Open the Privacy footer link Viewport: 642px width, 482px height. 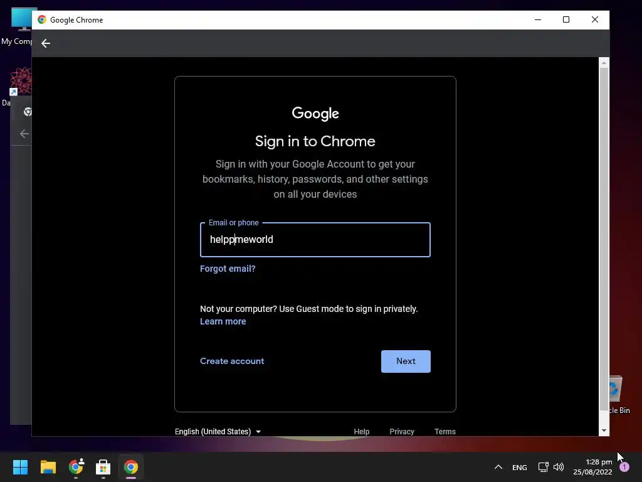tap(402, 432)
